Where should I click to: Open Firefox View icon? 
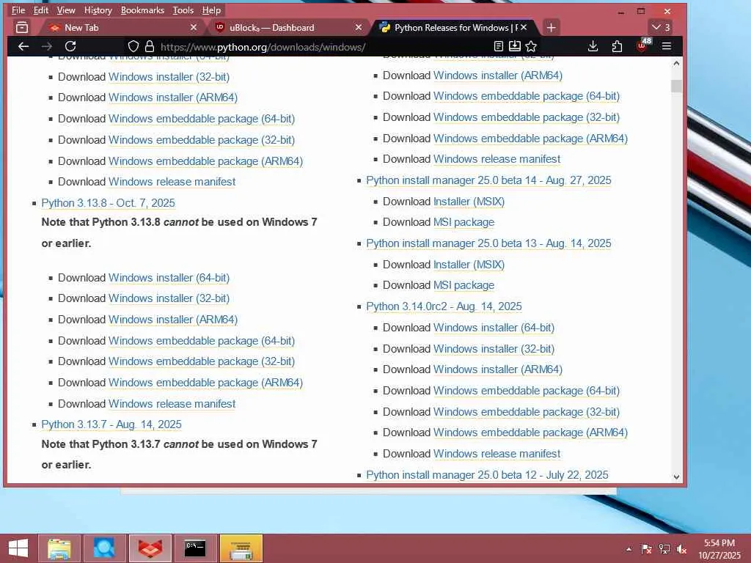22,28
